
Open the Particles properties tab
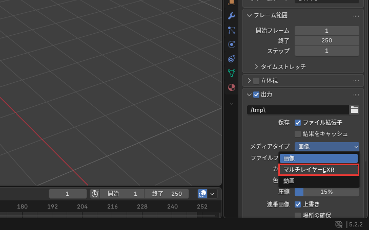click(x=232, y=30)
